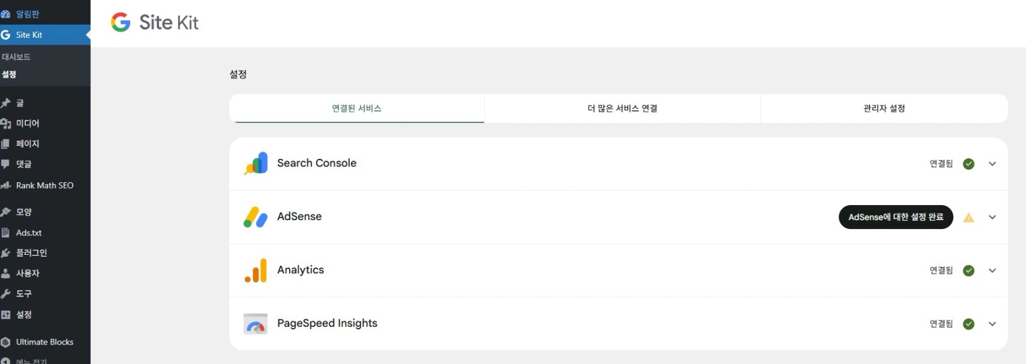
Task: Expand the Analytics row chevron
Action: click(x=993, y=271)
